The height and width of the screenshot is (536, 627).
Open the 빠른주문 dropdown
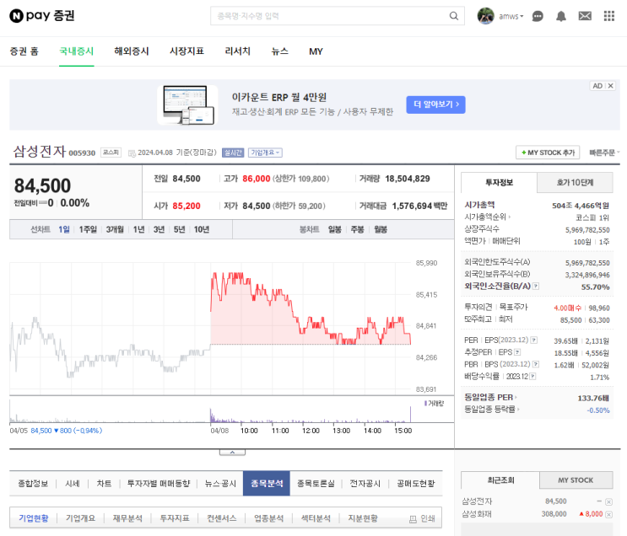tap(604, 153)
